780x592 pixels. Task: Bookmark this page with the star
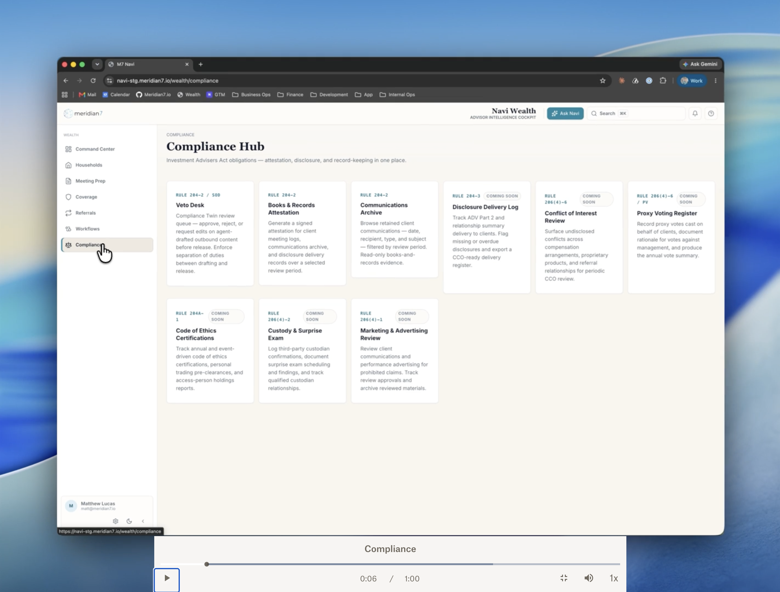[x=603, y=81]
